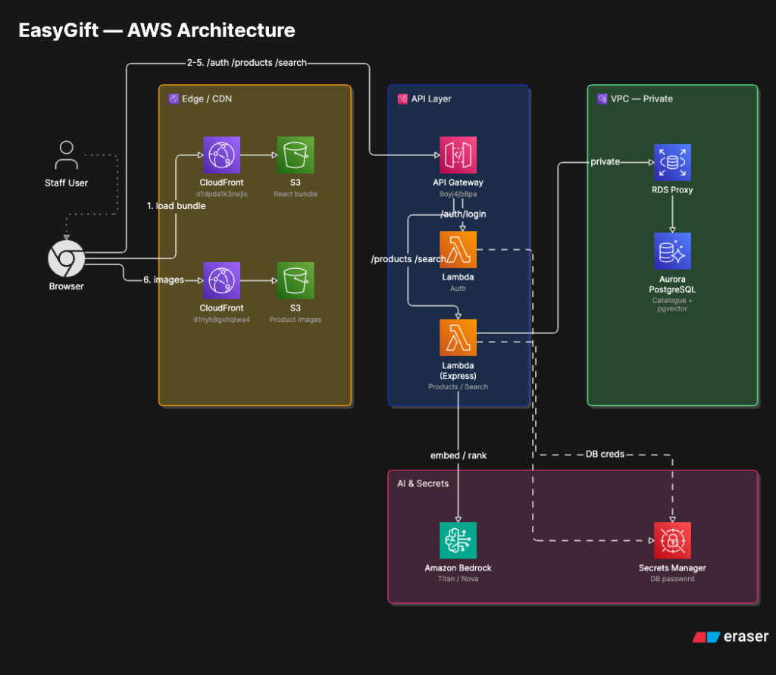The image size is (776, 675).
Task: Select the '2-5. /auth /products /search' connection label
Action: pyautogui.click(x=246, y=63)
